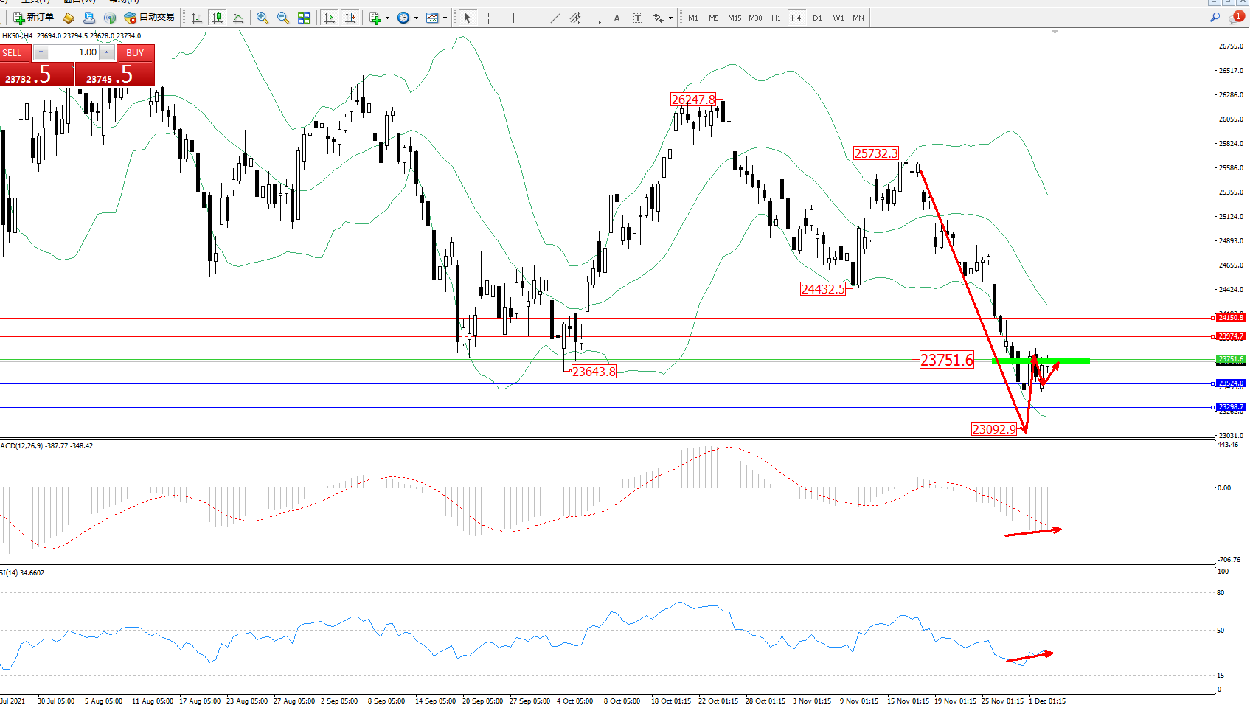The image size is (1250, 708).
Task: Toggle AutoTrading (自动交易) on the toolbar
Action: click(150, 18)
